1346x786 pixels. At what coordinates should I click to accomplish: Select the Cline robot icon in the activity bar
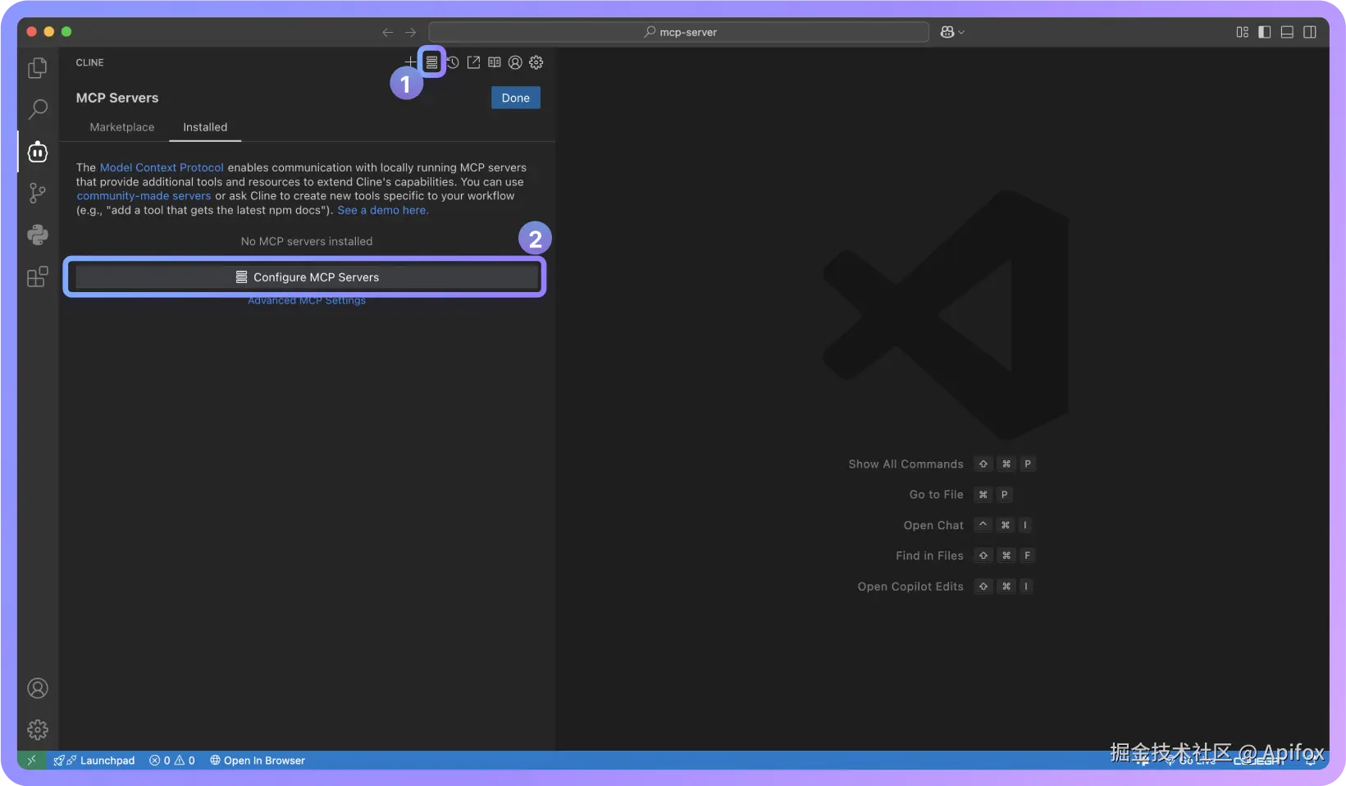pyautogui.click(x=38, y=152)
